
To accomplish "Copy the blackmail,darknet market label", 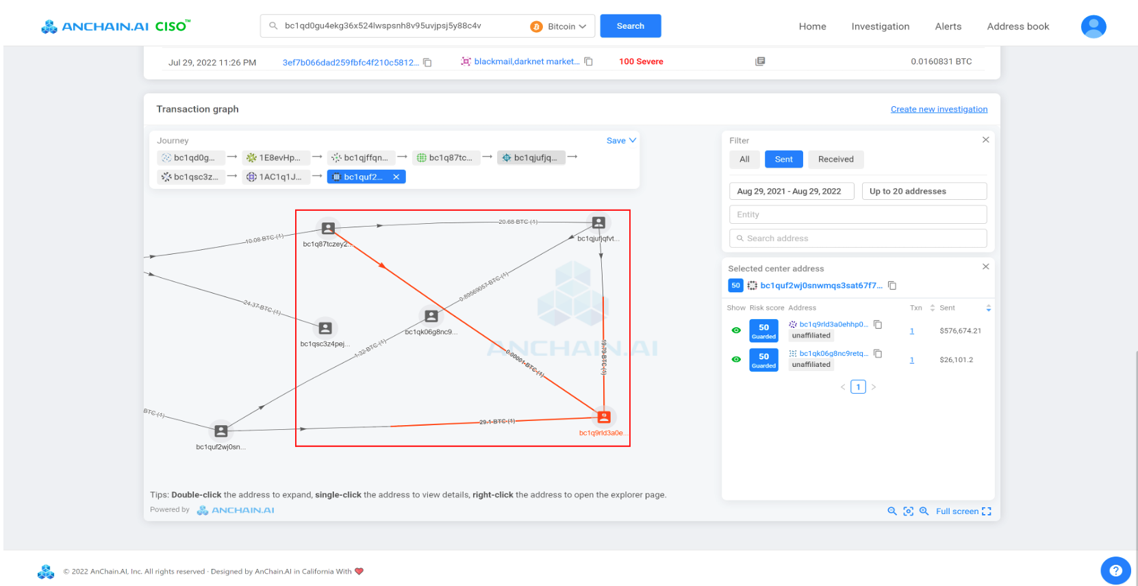I will [x=588, y=62].
